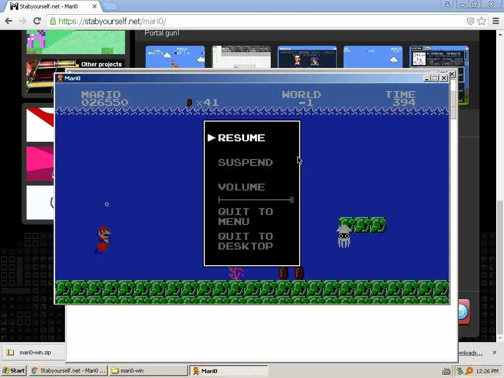Maximize the Mari0 game window
504x378 pixels.
(435, 78)
